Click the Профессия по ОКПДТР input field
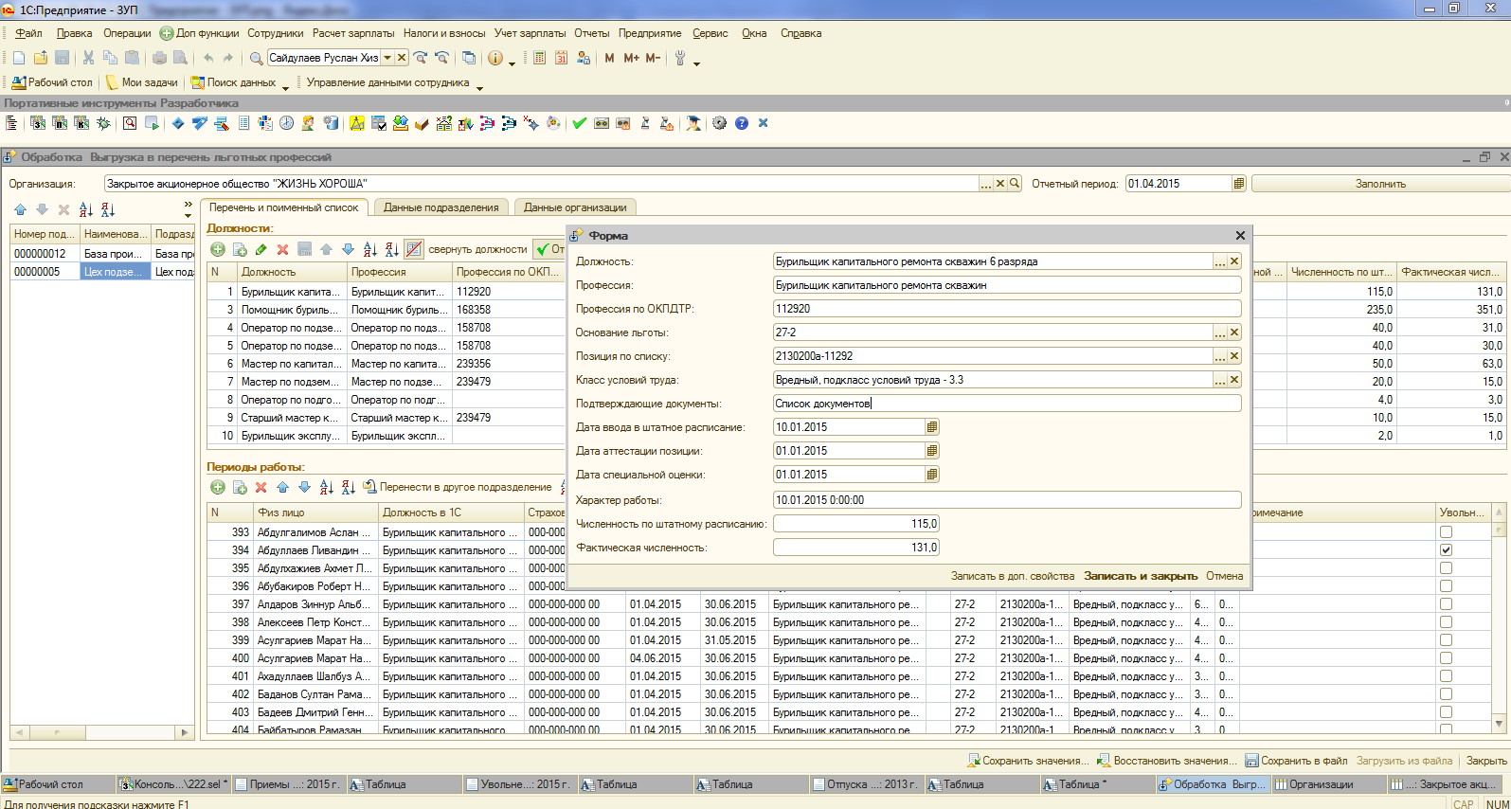The height and width of the screenshot is (809, 1511). (1007, 309)
